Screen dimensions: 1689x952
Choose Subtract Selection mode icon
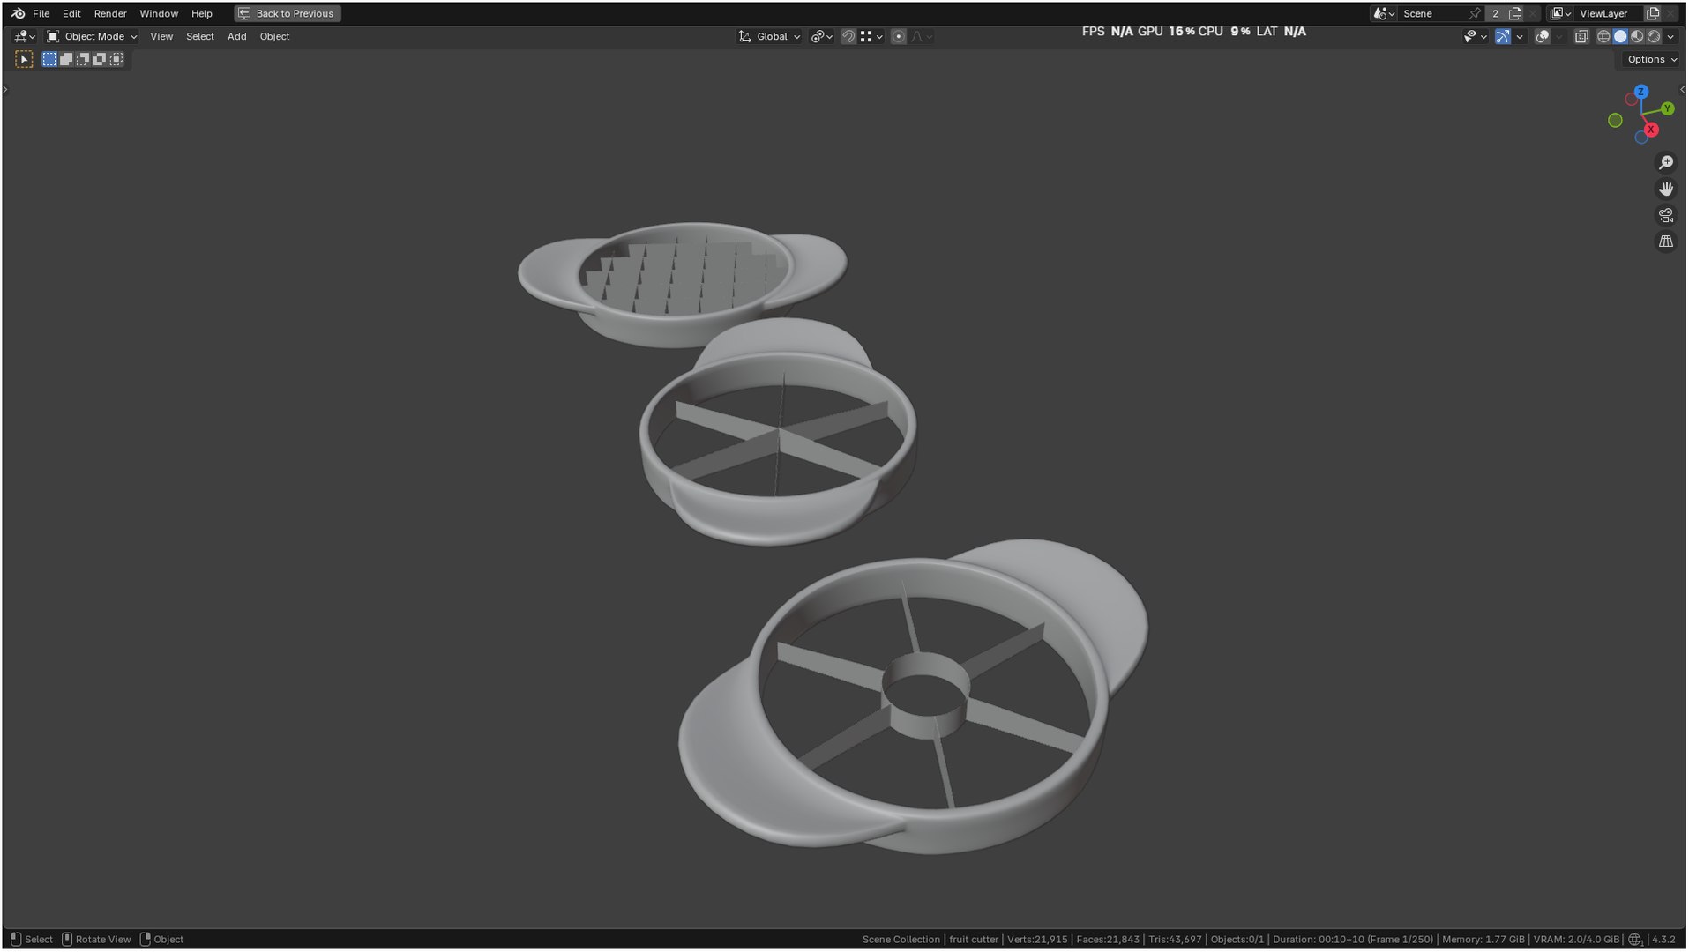pos(83,59)
